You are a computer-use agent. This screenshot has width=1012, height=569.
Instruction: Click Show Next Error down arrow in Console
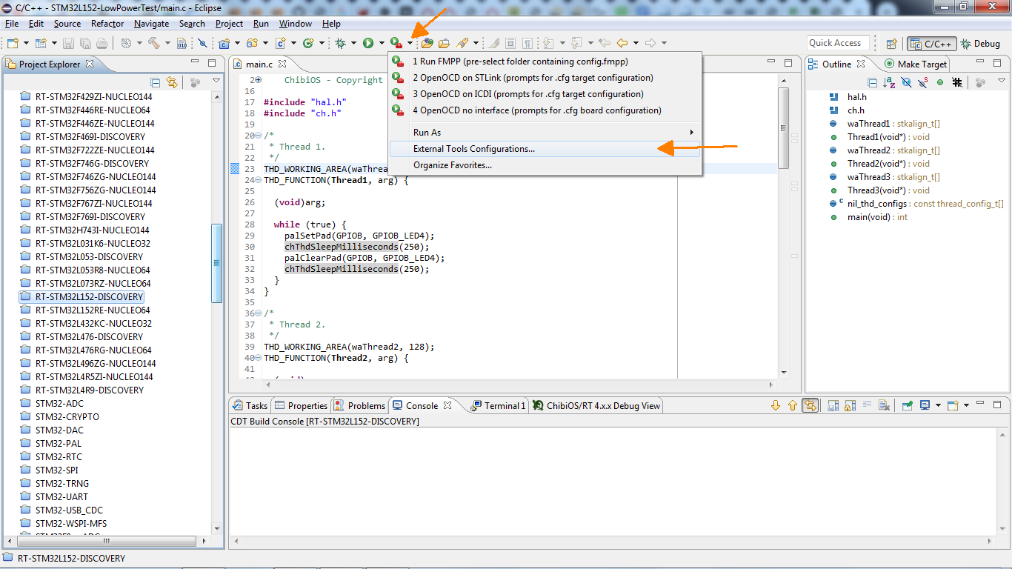pos(776,405)
